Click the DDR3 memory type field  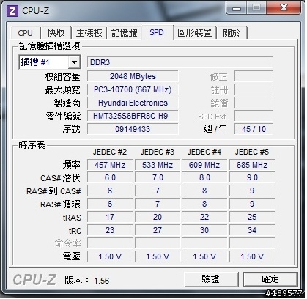[x=180, y=62]
